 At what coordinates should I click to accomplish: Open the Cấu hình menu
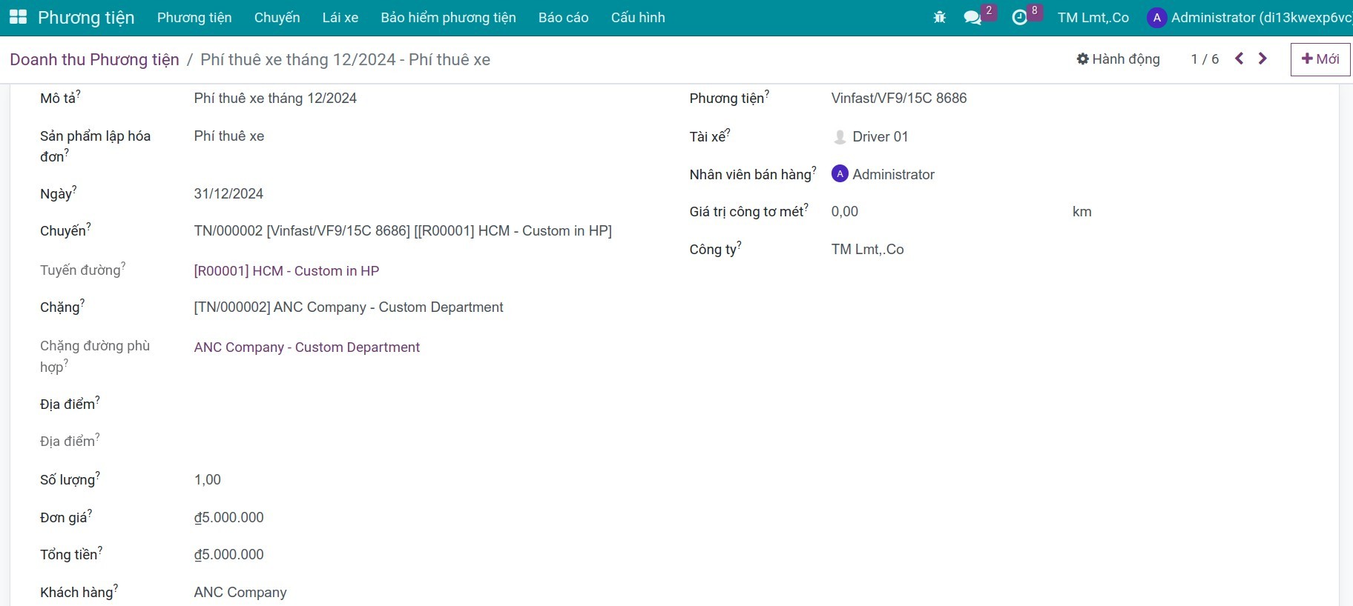click(x=638, y=18)
